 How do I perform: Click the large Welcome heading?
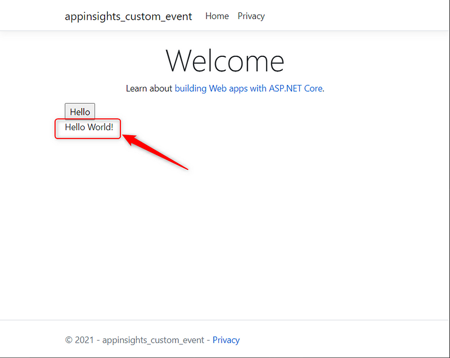pyautogui.click(x=225, y=60)
